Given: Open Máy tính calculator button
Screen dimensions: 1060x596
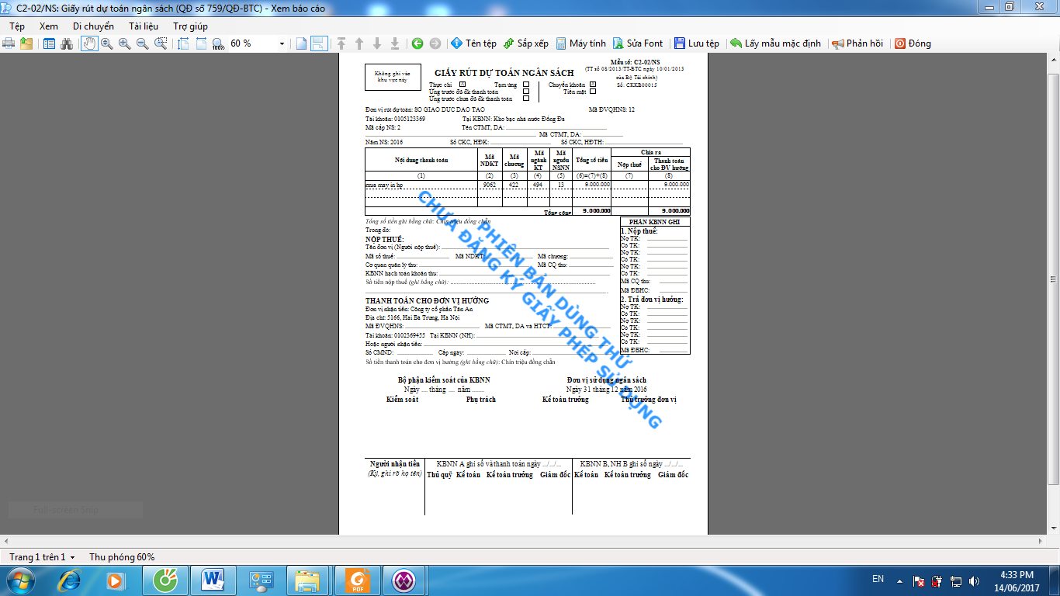Looking at the screenshot, I should coord(580,43).
